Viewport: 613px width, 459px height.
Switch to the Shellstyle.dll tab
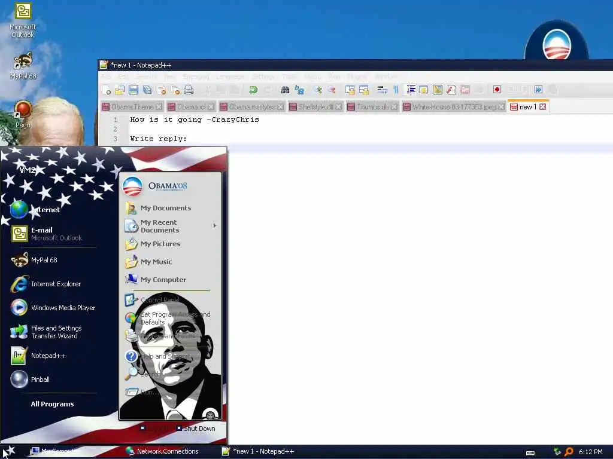316,106
